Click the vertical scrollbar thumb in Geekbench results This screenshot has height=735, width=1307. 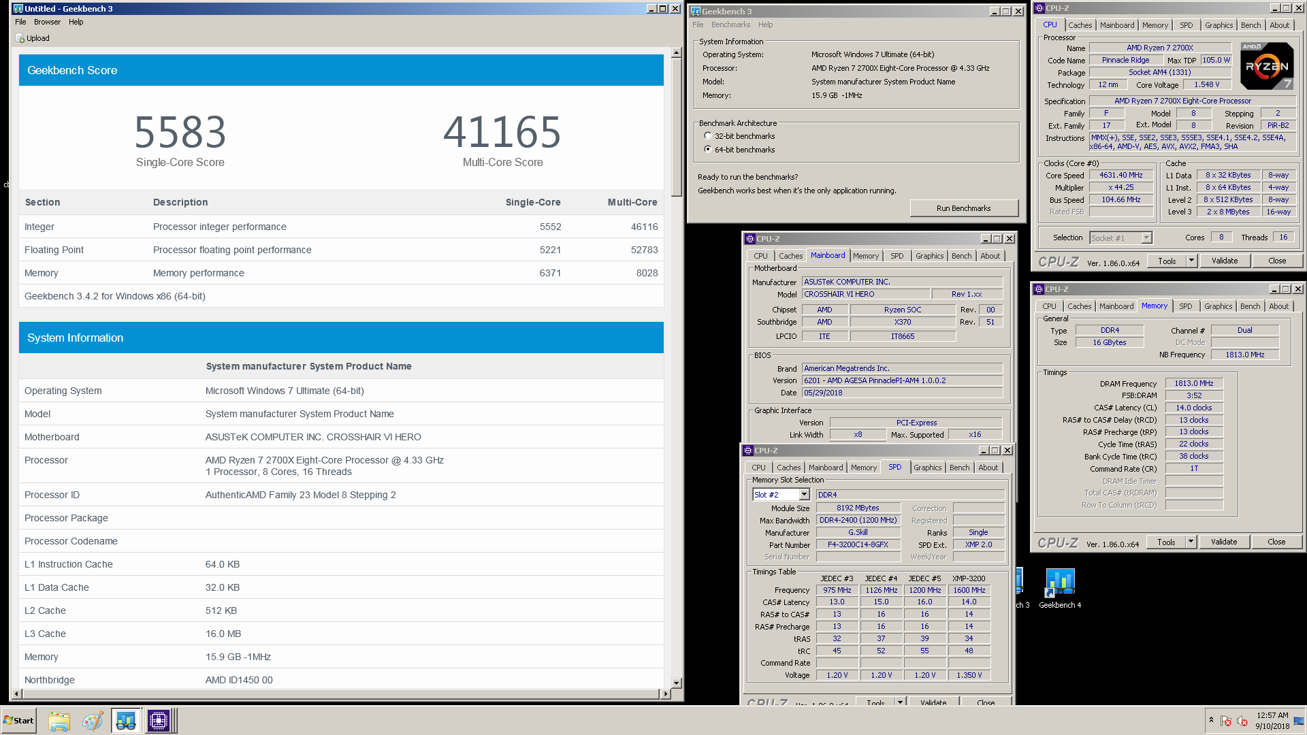[x=676, y=127]
